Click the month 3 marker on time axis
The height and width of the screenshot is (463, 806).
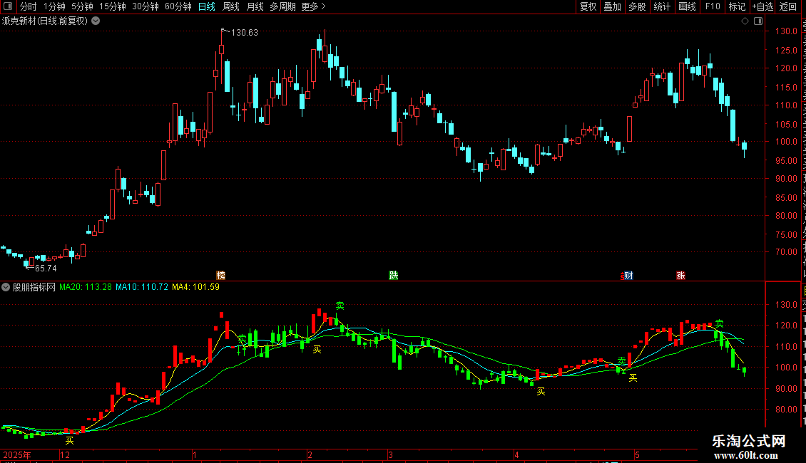tap(391, 454)
